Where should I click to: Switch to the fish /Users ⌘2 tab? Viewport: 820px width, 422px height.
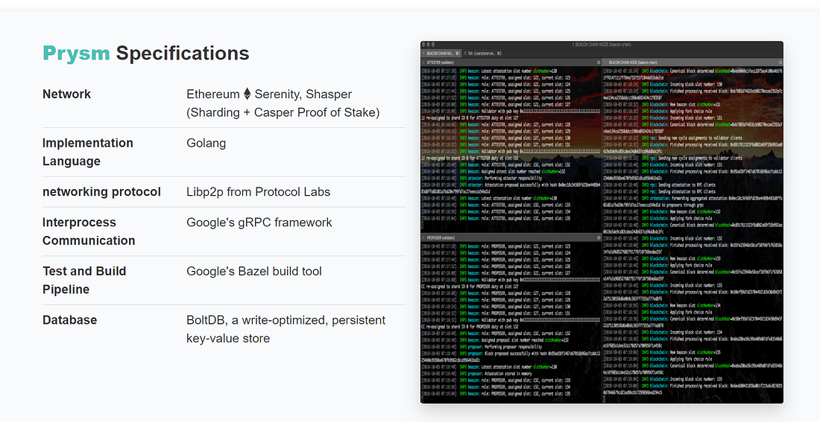(482, 54)
